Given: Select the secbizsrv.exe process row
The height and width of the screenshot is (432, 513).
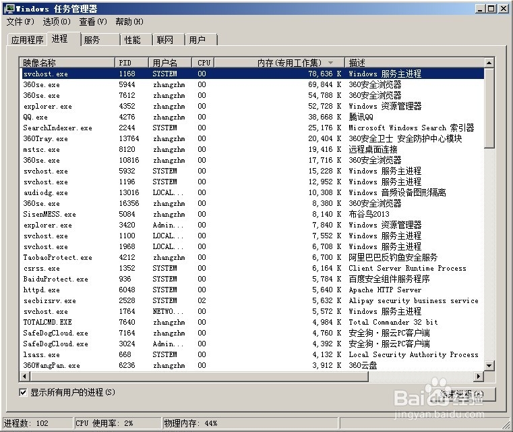Looking at the screenshot, I should coord(253,300).
